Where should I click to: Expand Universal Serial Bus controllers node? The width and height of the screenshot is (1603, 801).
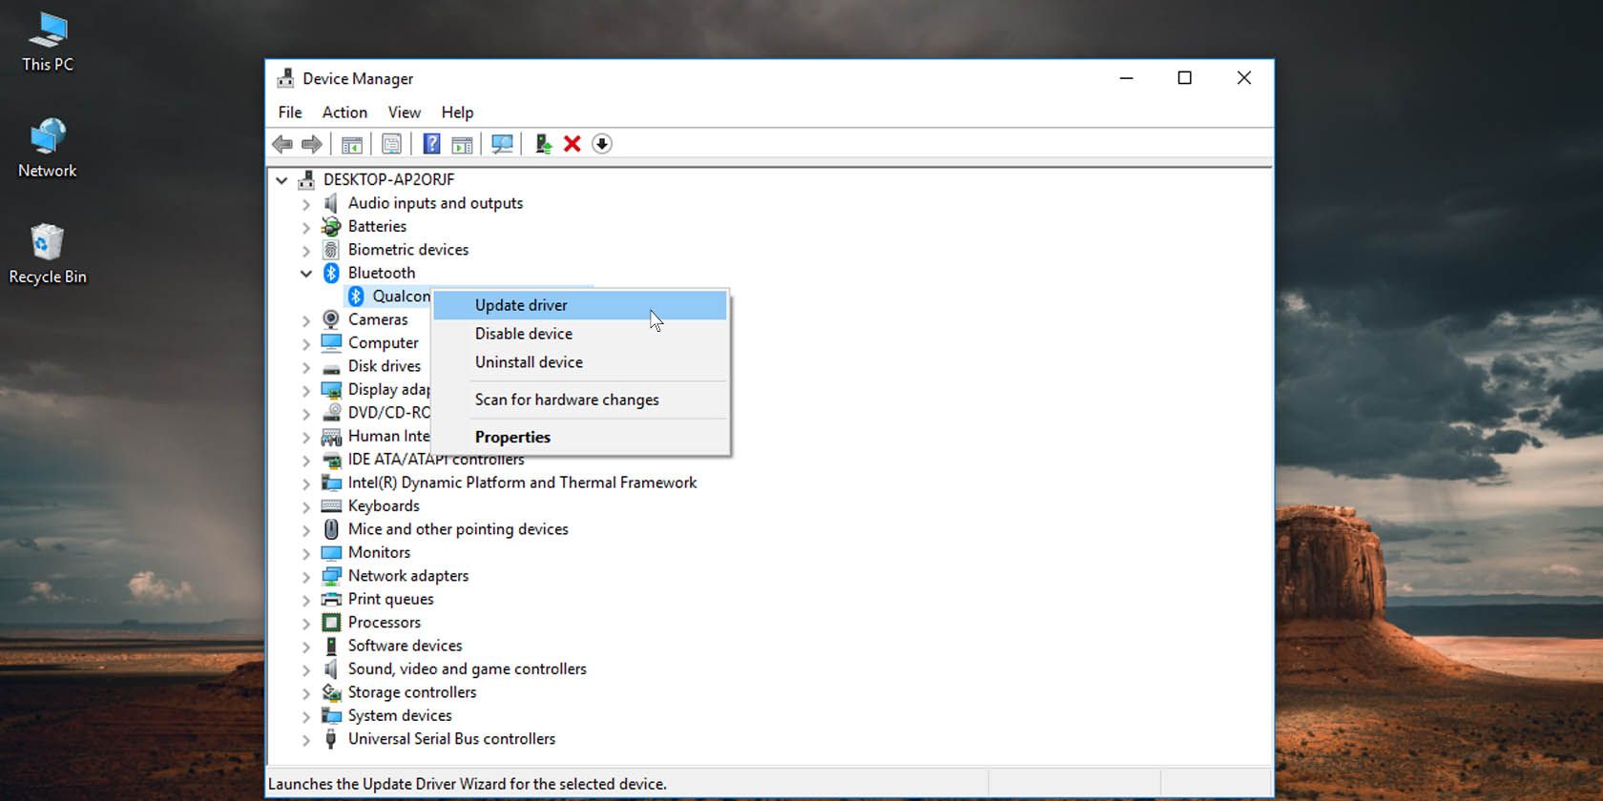pyautogui.click(x=306, y=740)
